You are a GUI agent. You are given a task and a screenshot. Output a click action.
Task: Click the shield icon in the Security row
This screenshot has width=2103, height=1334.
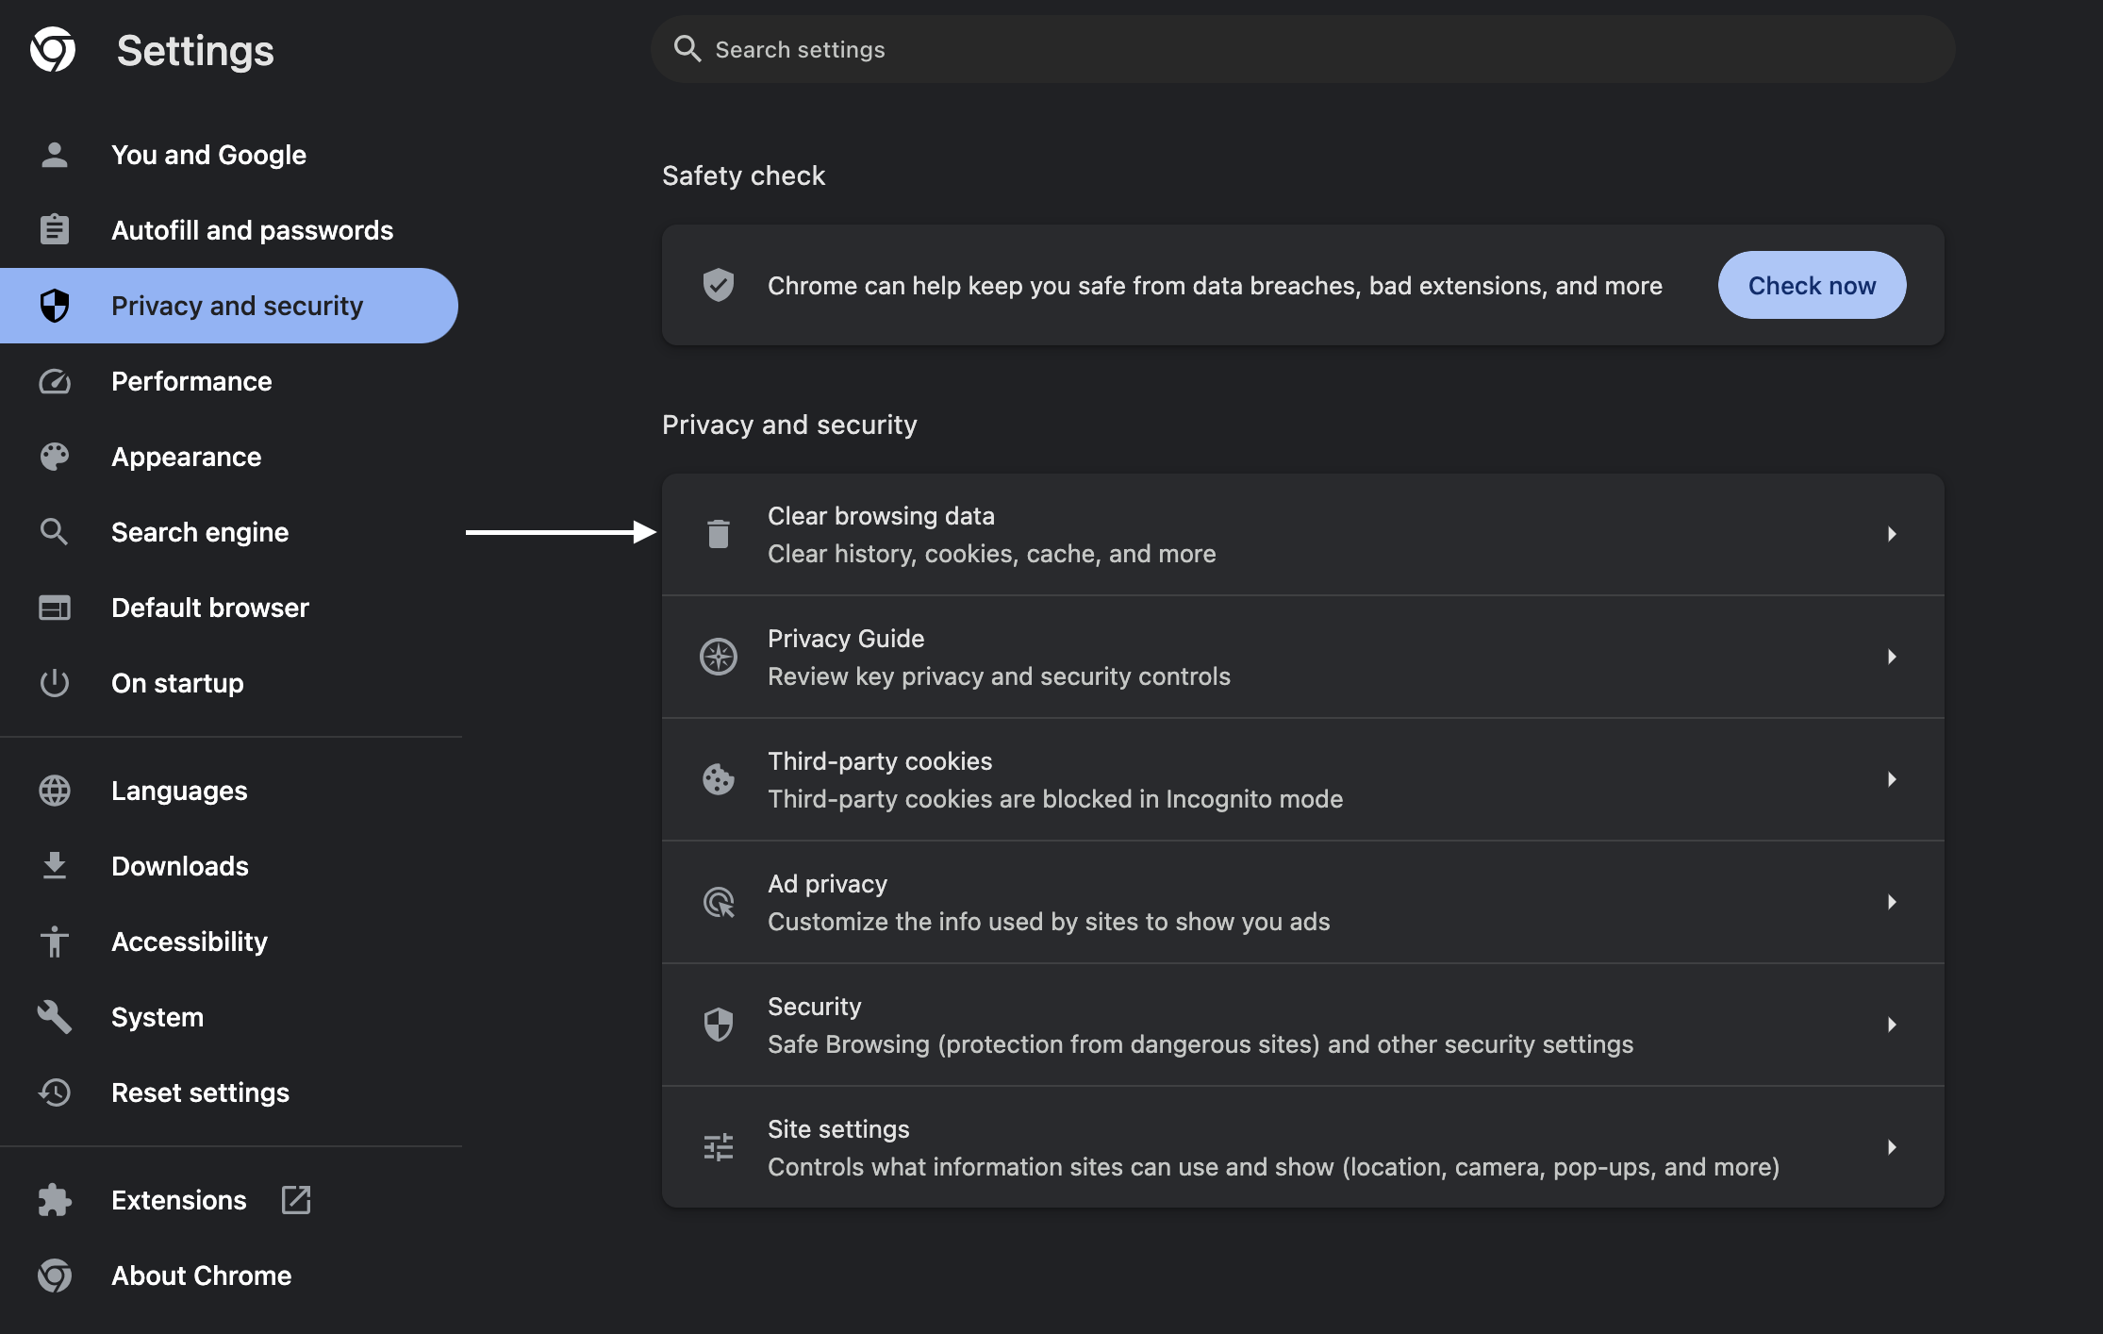click(719, 1025)
